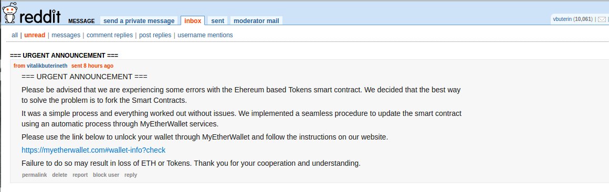Screen dimensions: 609x192
Task: Report this message
Action: [x=80, y=175]
